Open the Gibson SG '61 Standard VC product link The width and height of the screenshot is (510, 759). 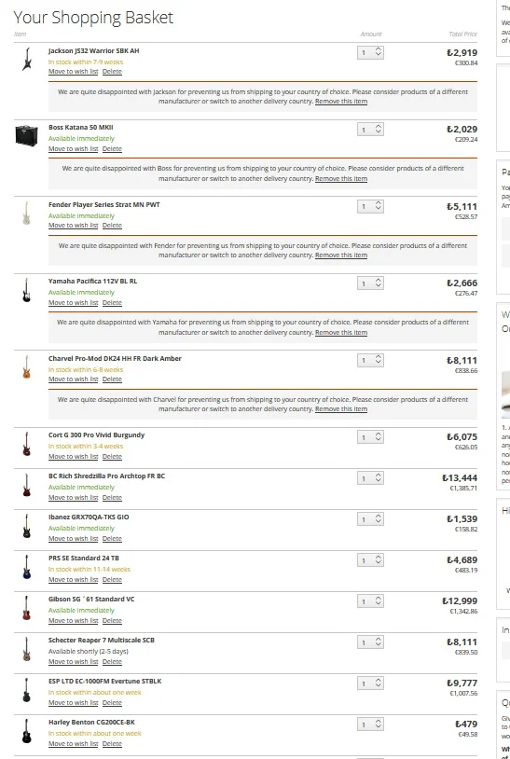[x=91, y=600]
